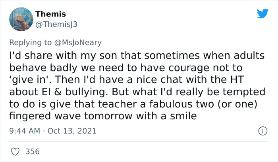Click the Twitter bird logo

(263, 13)
